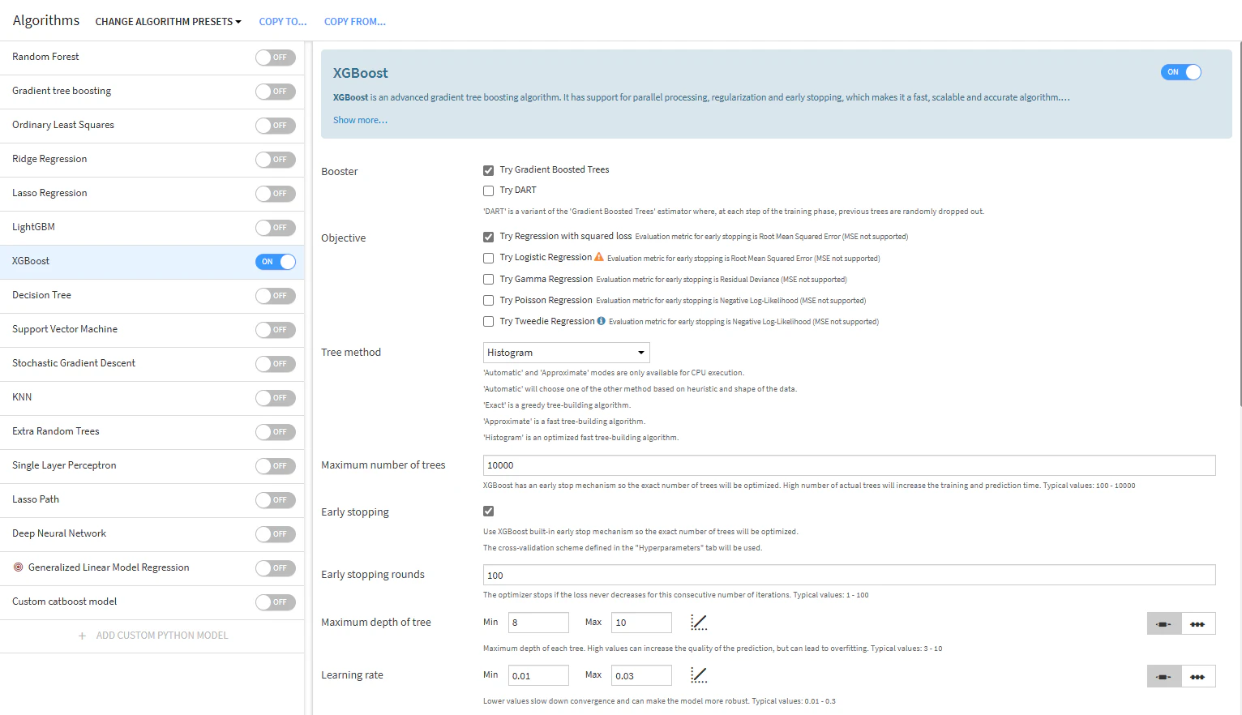Click the Maximum number of trees field
Screen dimensions: 1242x715
click(849, 465)
